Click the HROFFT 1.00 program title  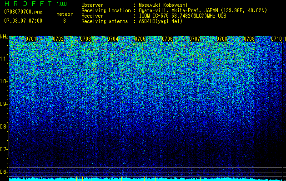pyautogui.click(x=35, y=4)
